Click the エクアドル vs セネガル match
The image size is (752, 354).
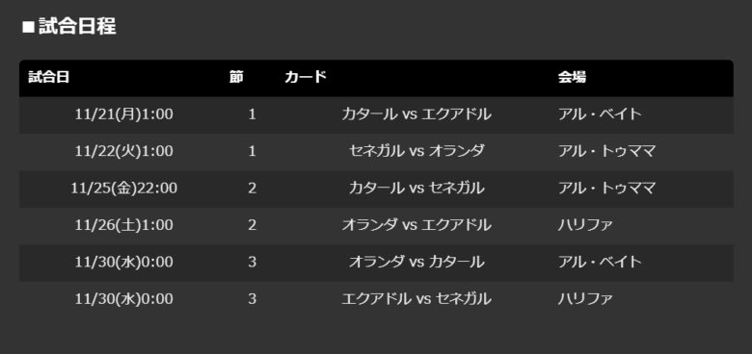pyautogui.click(x=416, y=299)
